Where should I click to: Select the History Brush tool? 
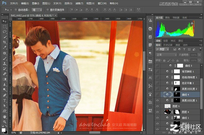tap(5, 69)
